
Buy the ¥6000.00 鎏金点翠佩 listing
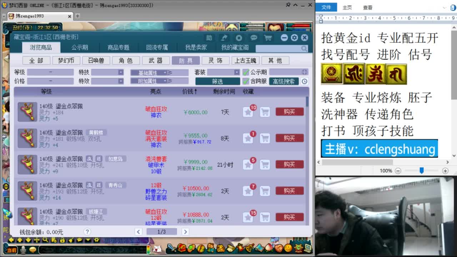290,112
